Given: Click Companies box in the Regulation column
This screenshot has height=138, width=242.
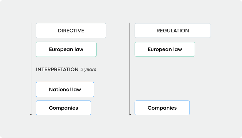Looking at the screenshot, I should (162, 108).
